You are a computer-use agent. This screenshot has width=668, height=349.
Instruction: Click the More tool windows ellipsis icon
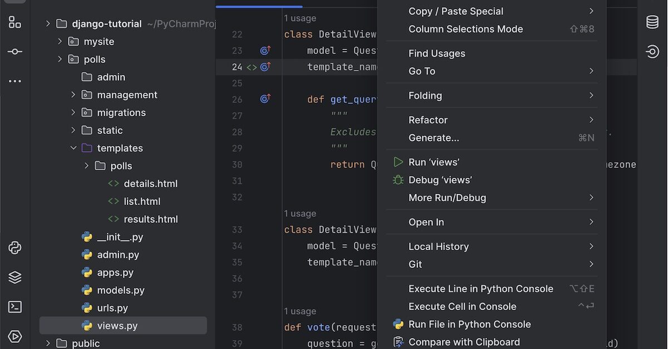[x=15, y=80]
